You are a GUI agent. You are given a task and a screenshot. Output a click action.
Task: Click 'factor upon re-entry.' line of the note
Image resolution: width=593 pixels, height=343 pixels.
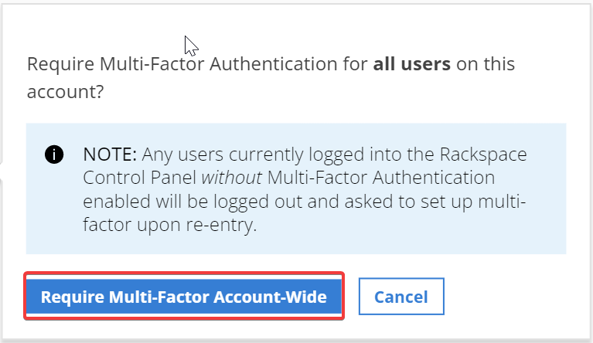pos(170,225)
